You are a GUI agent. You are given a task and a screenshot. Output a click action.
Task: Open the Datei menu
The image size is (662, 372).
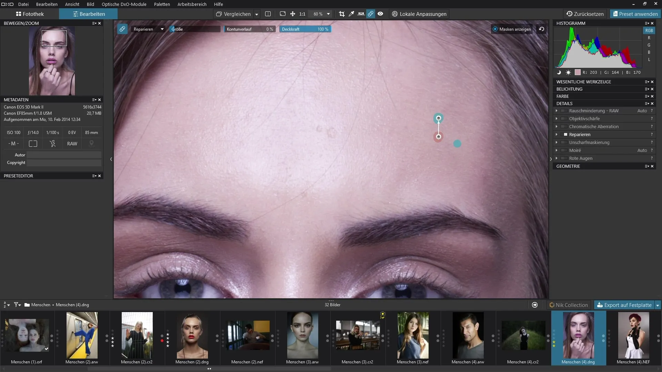(23, 4)
